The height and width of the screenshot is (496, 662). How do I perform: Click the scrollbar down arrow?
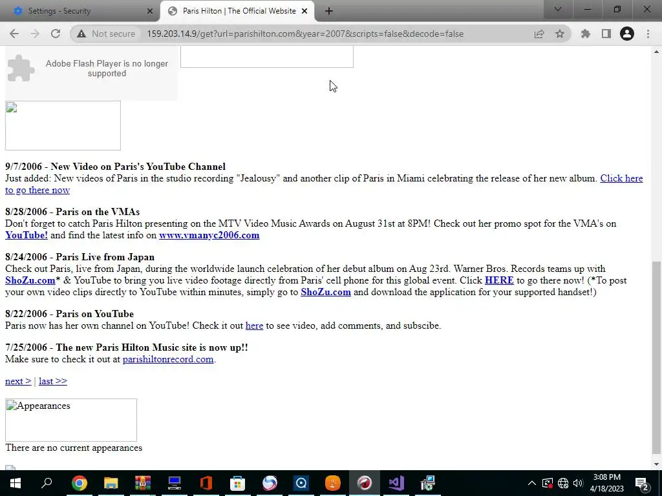click(x=656, y=464)
